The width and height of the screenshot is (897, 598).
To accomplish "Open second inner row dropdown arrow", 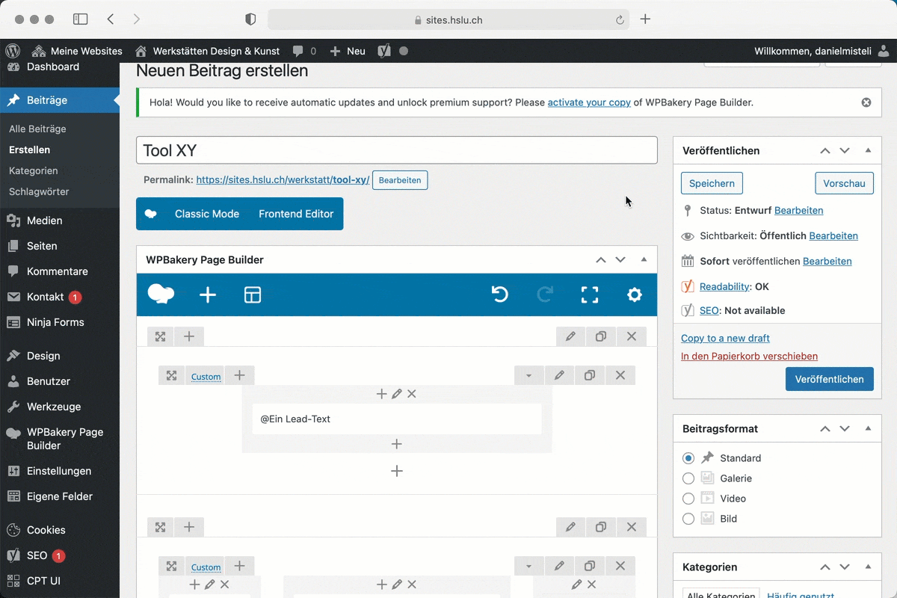I will click(x=528, y=566).
